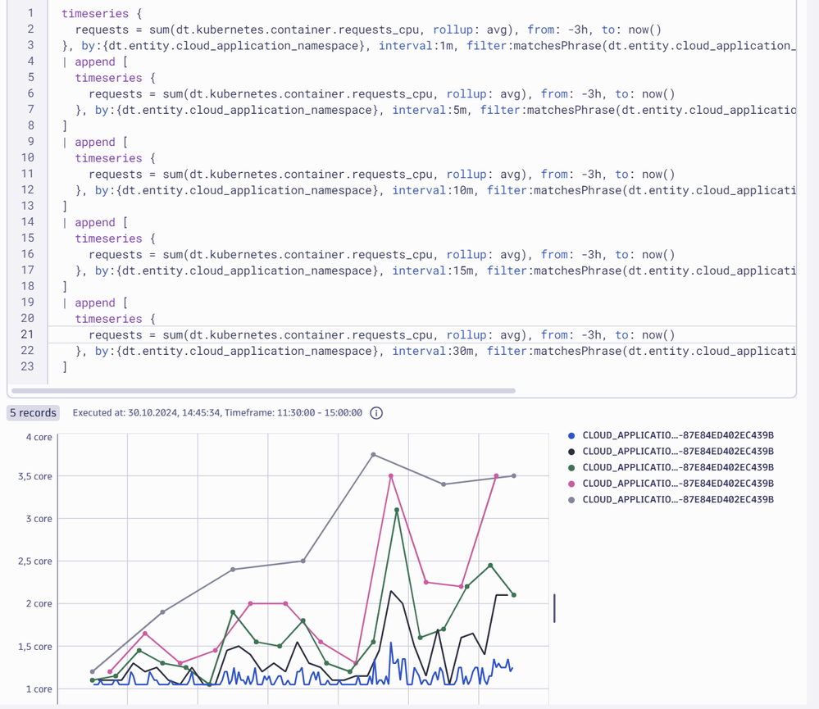Click the green line's tallest peak point
This screenshot has height=709, width=819.
click(397, 510)
